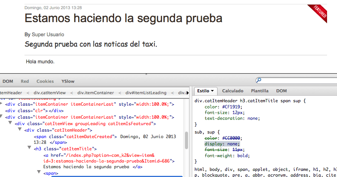Viewport: 337px width, 177px height.
Task: Collapse the catItemView groupLeading div node
Action: (10, 123)
